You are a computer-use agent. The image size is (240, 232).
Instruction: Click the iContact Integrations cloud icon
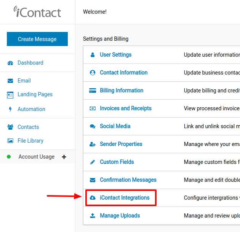[93, 198]
